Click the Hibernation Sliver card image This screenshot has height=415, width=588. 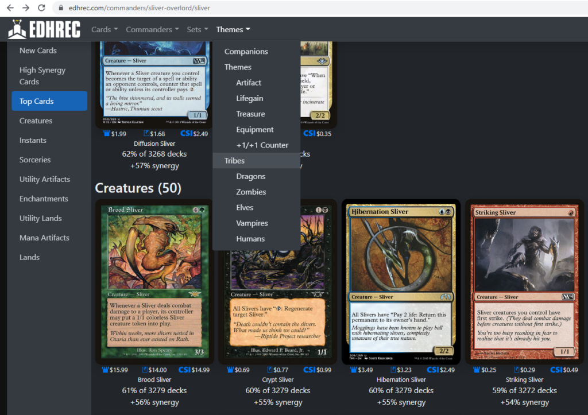tap(401, 282)
